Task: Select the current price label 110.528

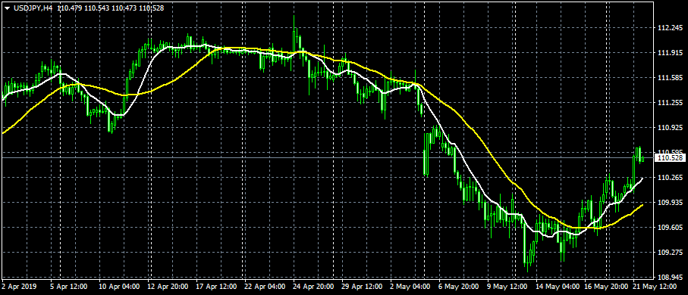Action: coord(669,157)
